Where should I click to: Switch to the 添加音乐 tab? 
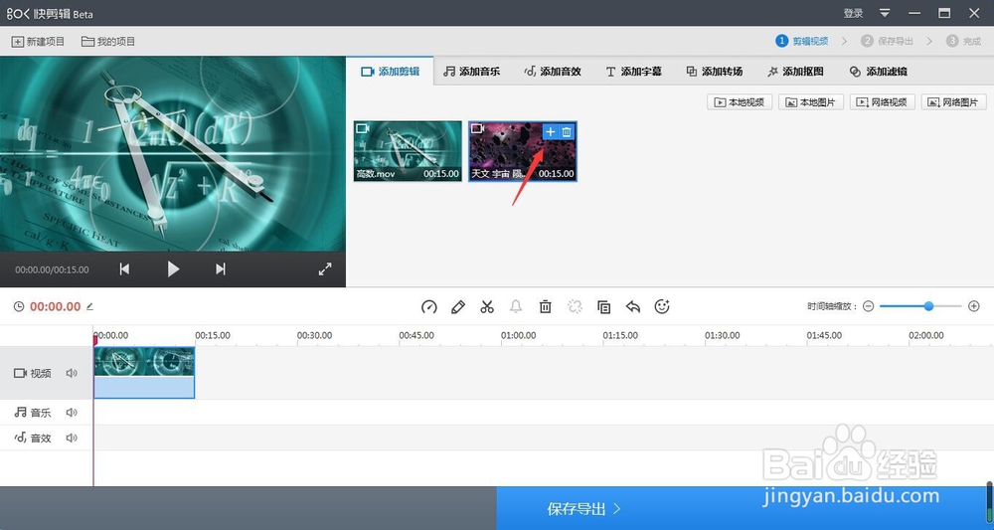[471, 72]
